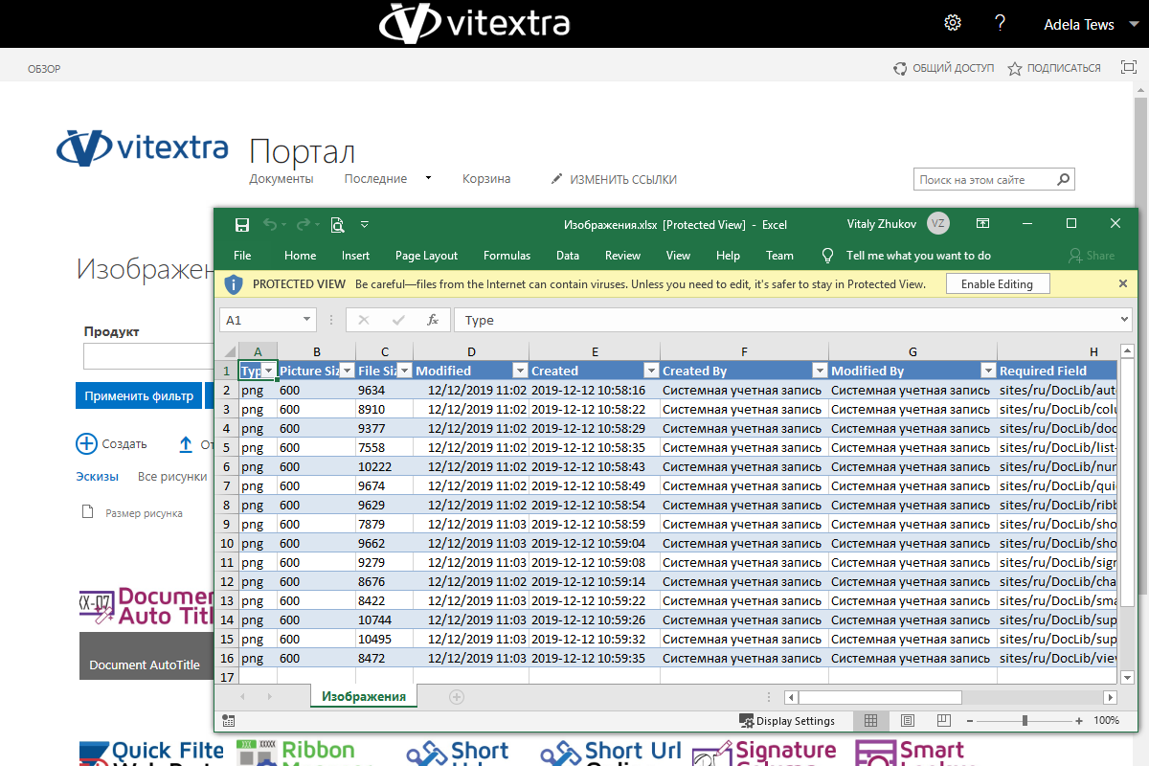
Task: Click Применить фильтр button
Action: click(139, 395)
